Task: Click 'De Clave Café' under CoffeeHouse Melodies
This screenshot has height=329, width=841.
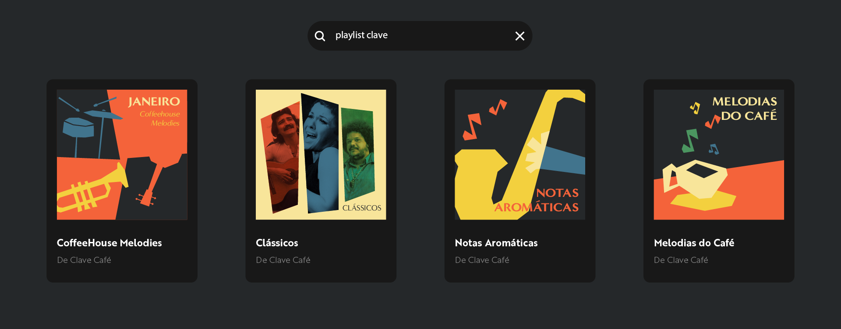Action: 84,260
